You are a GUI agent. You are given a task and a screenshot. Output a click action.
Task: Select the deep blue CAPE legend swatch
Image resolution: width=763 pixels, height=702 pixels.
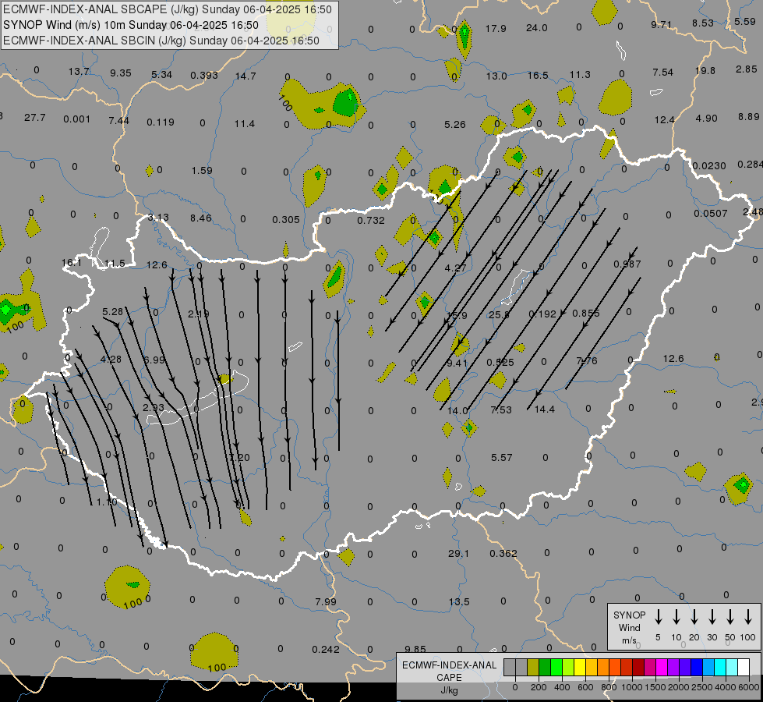(696, 667)
